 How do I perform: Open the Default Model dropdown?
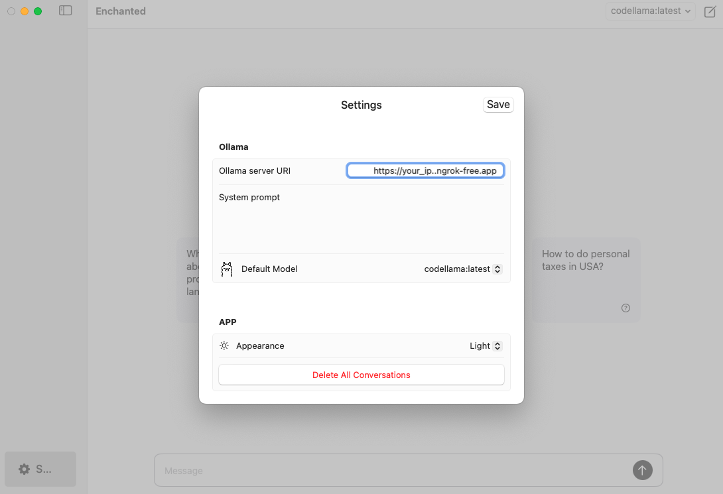pyautogui.click(x=463, y=269)
